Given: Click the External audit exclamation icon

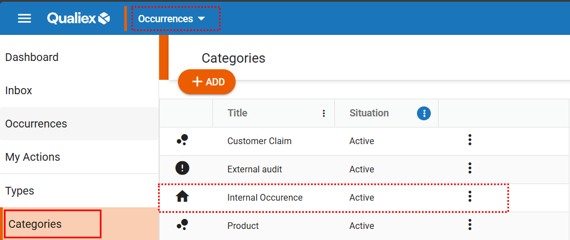Looking at the screenshot, I should (x=182, y=168).
